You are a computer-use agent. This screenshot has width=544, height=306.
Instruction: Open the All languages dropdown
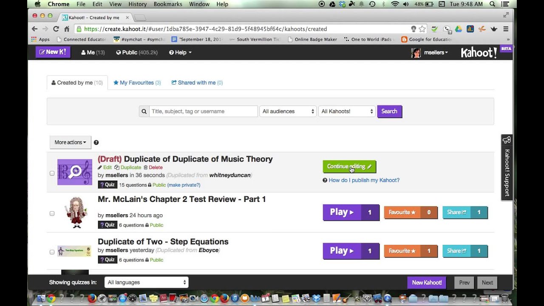146,282
